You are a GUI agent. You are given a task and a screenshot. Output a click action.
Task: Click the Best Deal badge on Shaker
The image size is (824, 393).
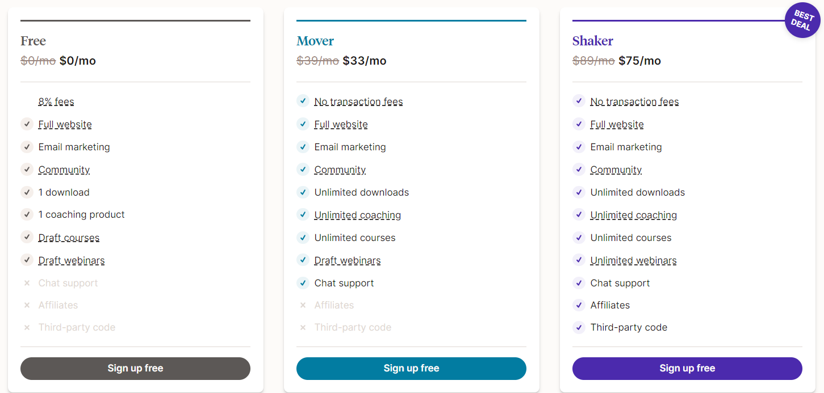point(801,20)
